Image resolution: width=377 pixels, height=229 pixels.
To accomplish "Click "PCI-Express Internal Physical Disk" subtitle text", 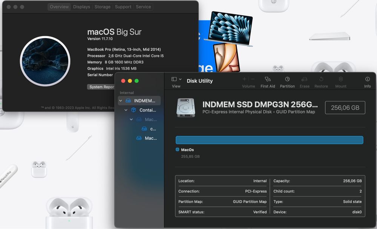I will tap(237, 112).
